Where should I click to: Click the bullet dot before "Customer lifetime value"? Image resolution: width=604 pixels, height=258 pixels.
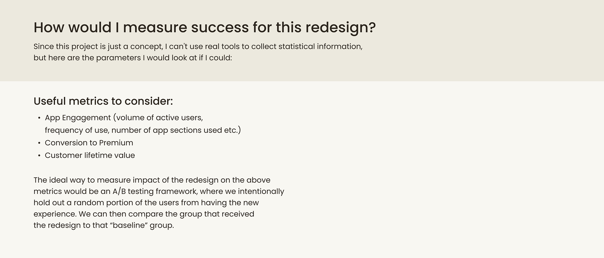coord(39,156)
